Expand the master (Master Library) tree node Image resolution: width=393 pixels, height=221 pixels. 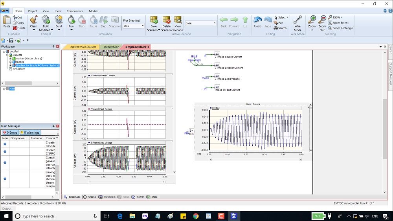click(x=11, y=59)
